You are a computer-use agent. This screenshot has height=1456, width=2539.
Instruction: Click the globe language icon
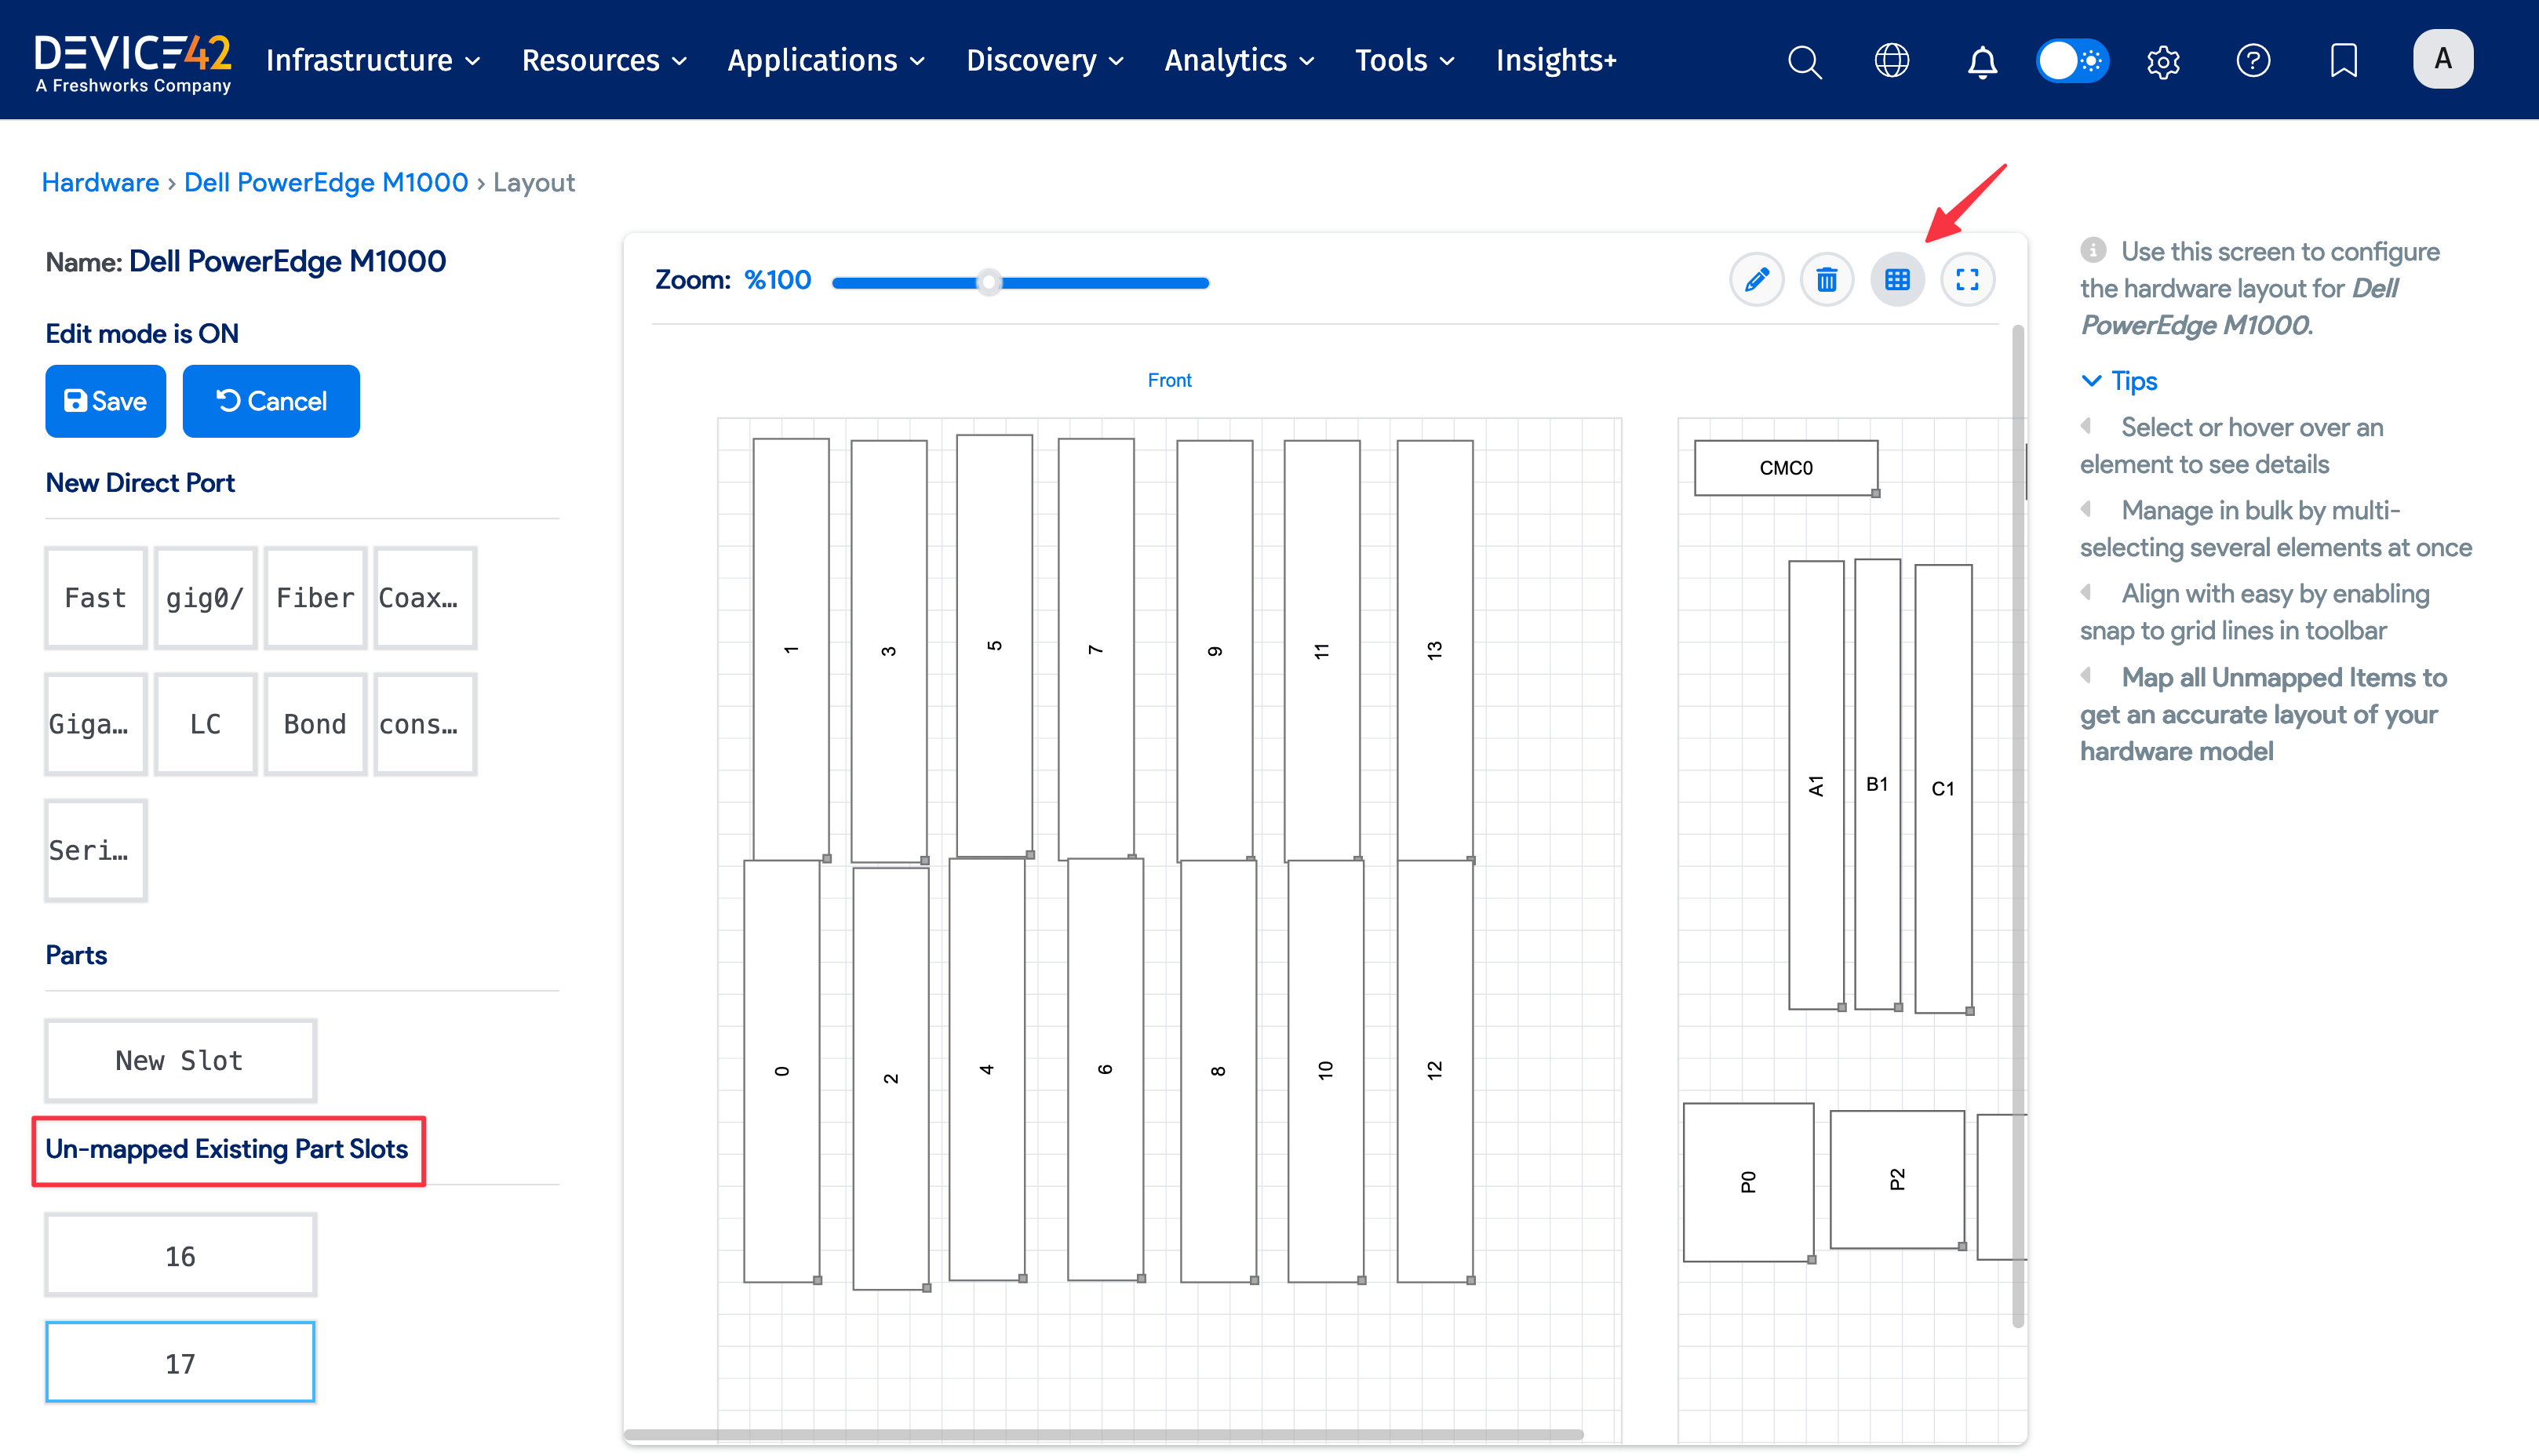[x=1891, y=61]
